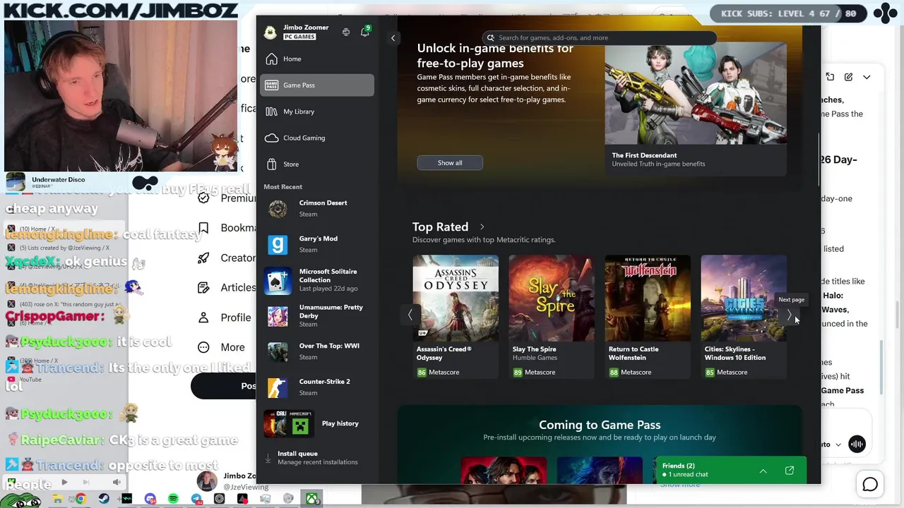904x508 pixels.
Task: Focus the search for games field
Action: 600,37
